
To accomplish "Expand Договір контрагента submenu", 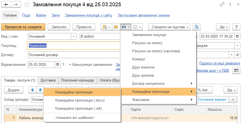I will pyautogui.click(x=158, y=84).
